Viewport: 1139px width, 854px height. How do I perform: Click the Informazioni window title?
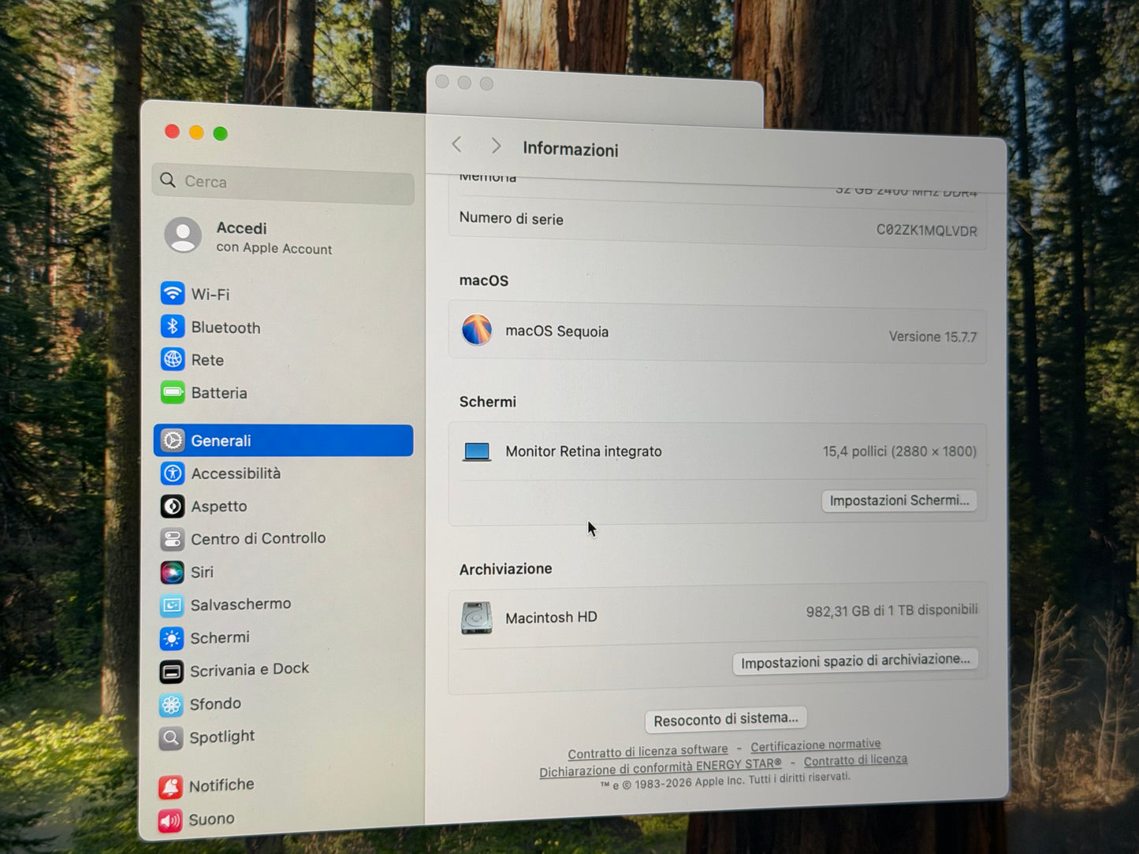[570, 149]
